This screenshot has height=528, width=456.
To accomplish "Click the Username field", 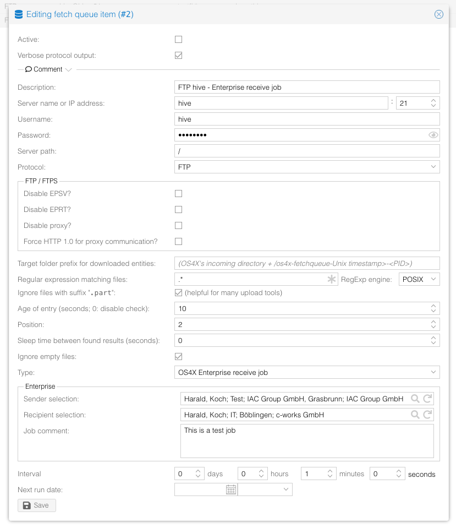I will (307, 119).
